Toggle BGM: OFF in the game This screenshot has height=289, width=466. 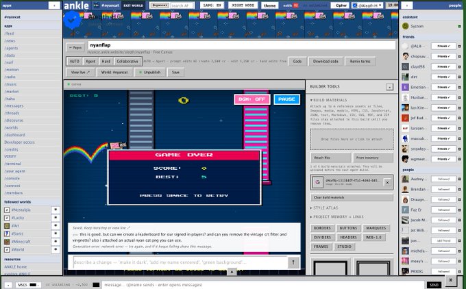pyautogui.click(x=252, y=99)
